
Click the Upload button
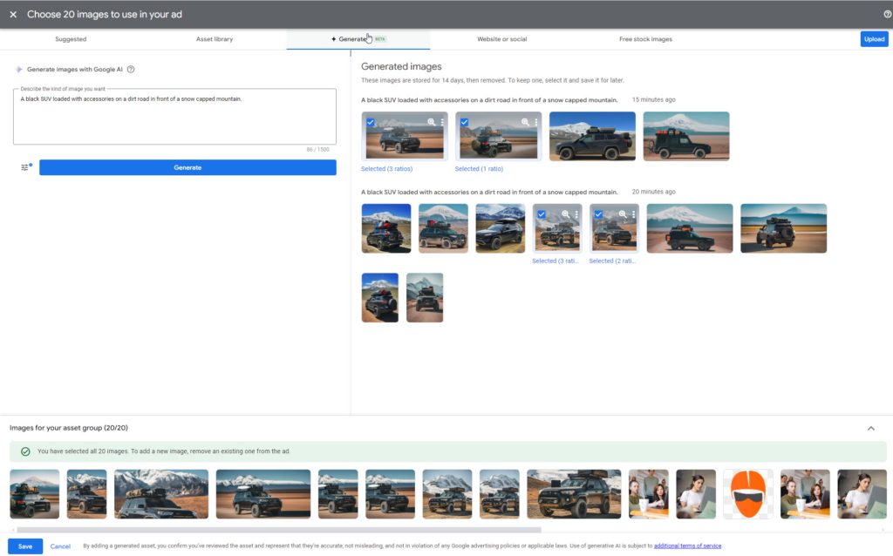[874, 38]
